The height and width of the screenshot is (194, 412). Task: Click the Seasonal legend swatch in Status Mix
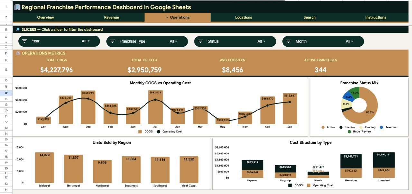pyautogui.click(x=381, y=128)
